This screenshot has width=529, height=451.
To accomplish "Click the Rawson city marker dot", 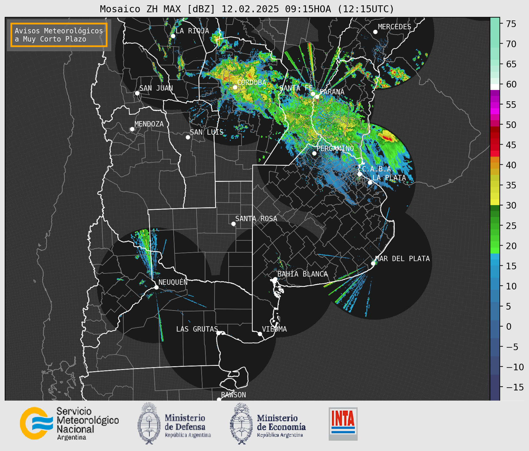I will (x=219, y=399).
